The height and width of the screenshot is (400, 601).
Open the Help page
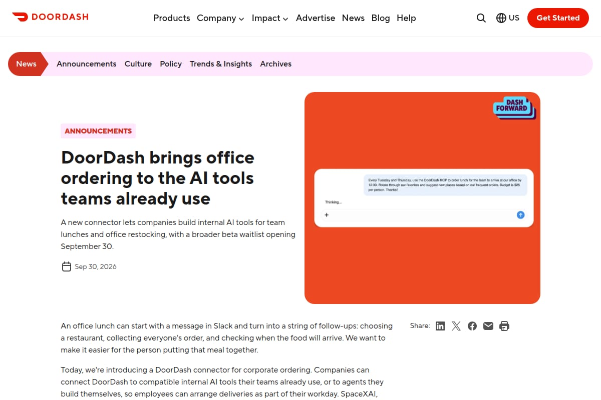tap(406, 18)
